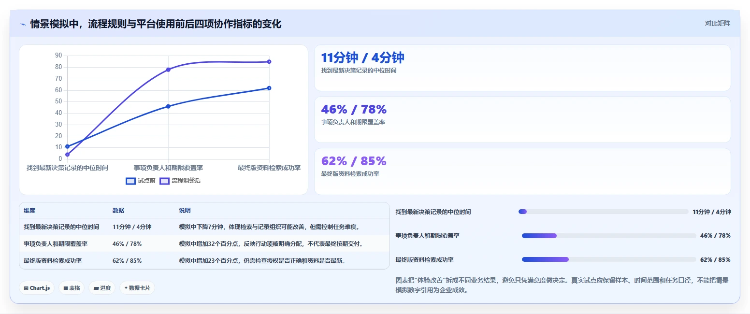The height and width of the screenshot is (314, 750).
Task: Click the lightning icon beside the title
Action: coord(23,24)
